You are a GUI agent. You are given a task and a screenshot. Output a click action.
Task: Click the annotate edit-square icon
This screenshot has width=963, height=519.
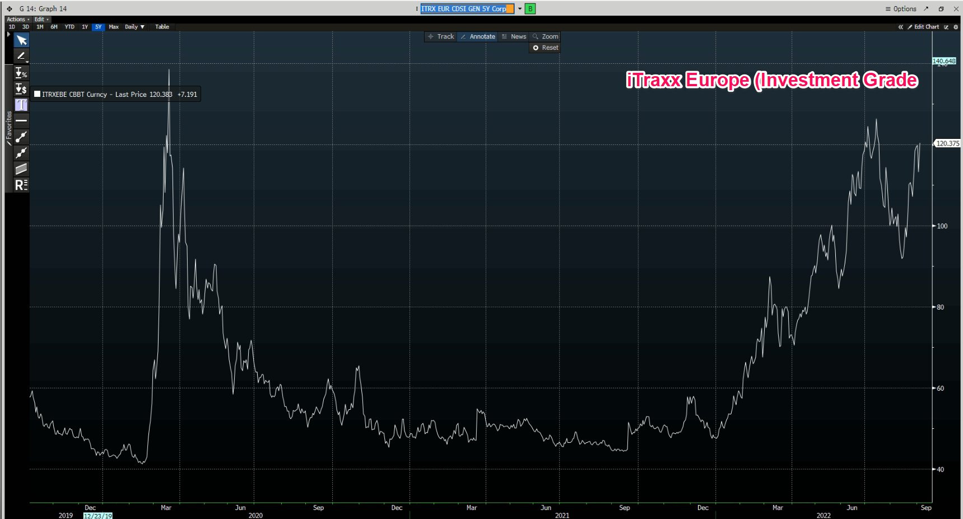(946, 27)
